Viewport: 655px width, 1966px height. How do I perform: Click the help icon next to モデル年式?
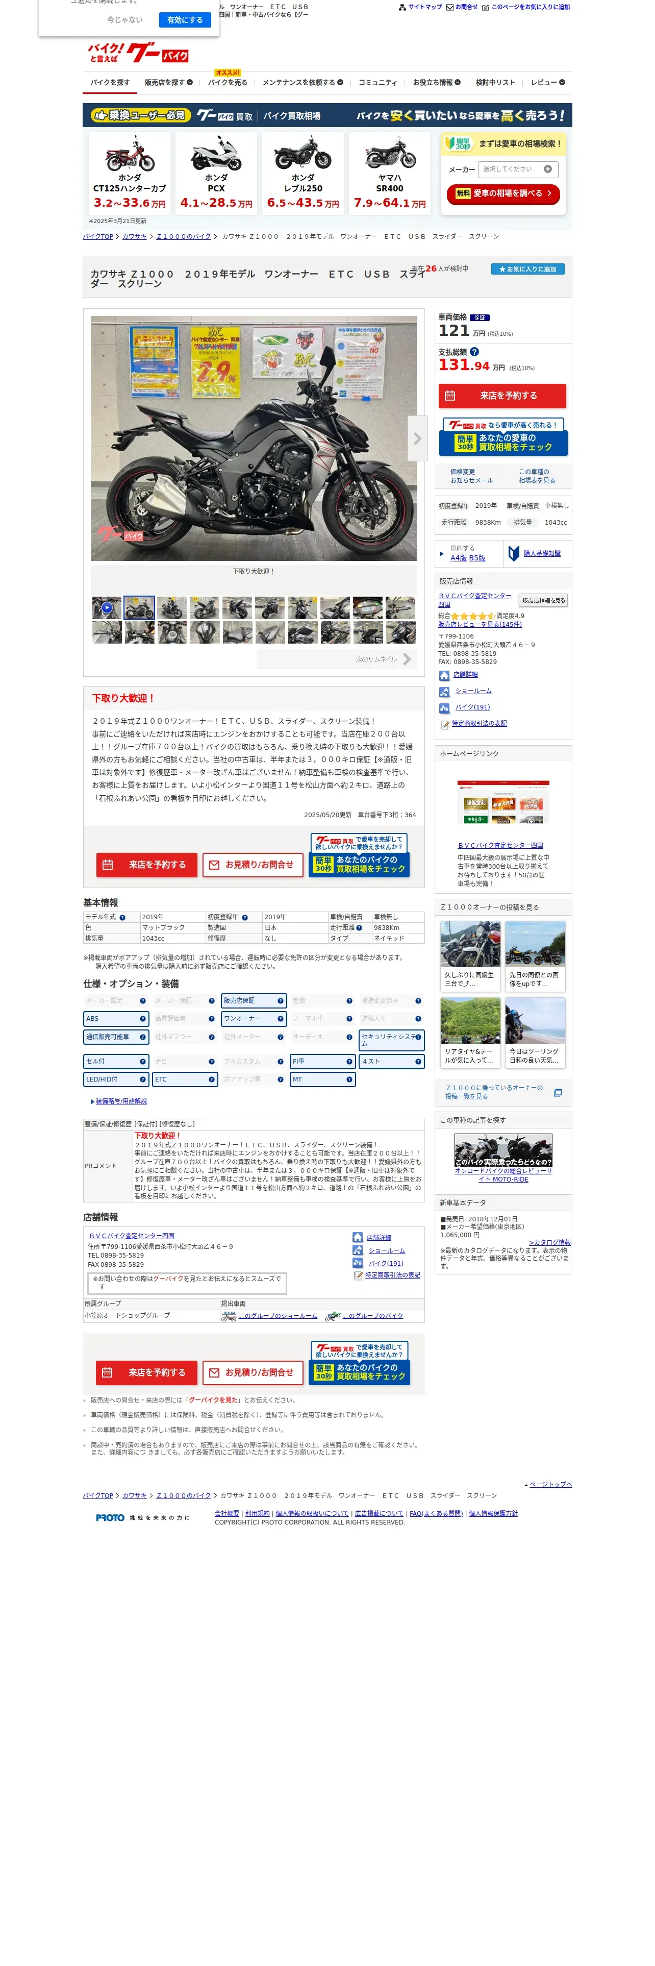(122, 917)
